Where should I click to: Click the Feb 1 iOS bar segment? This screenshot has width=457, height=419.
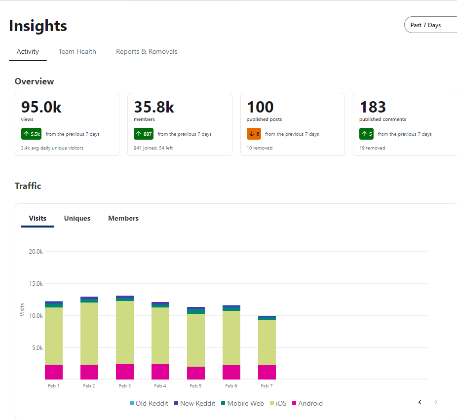tap(54, 336)
